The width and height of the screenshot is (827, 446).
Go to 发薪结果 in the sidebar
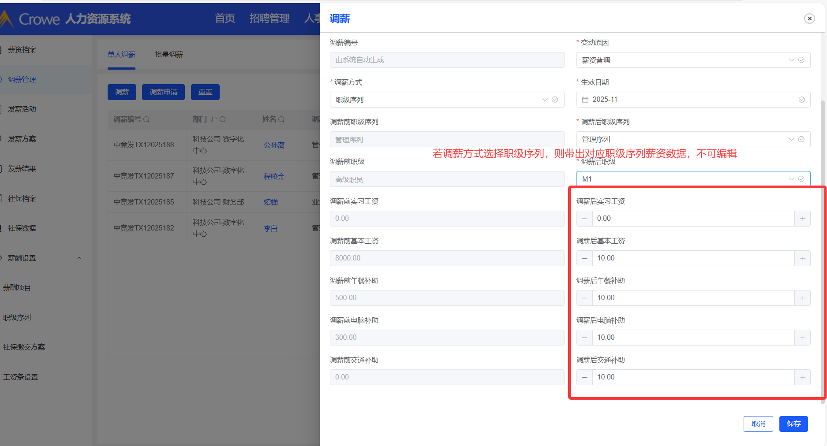coord(22,169)
